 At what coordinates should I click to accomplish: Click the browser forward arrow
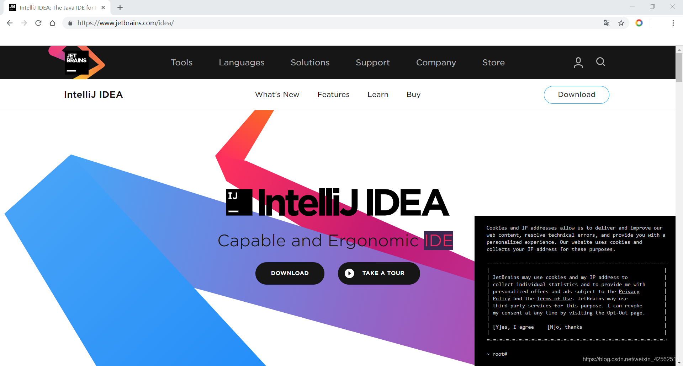pos(24,23)
